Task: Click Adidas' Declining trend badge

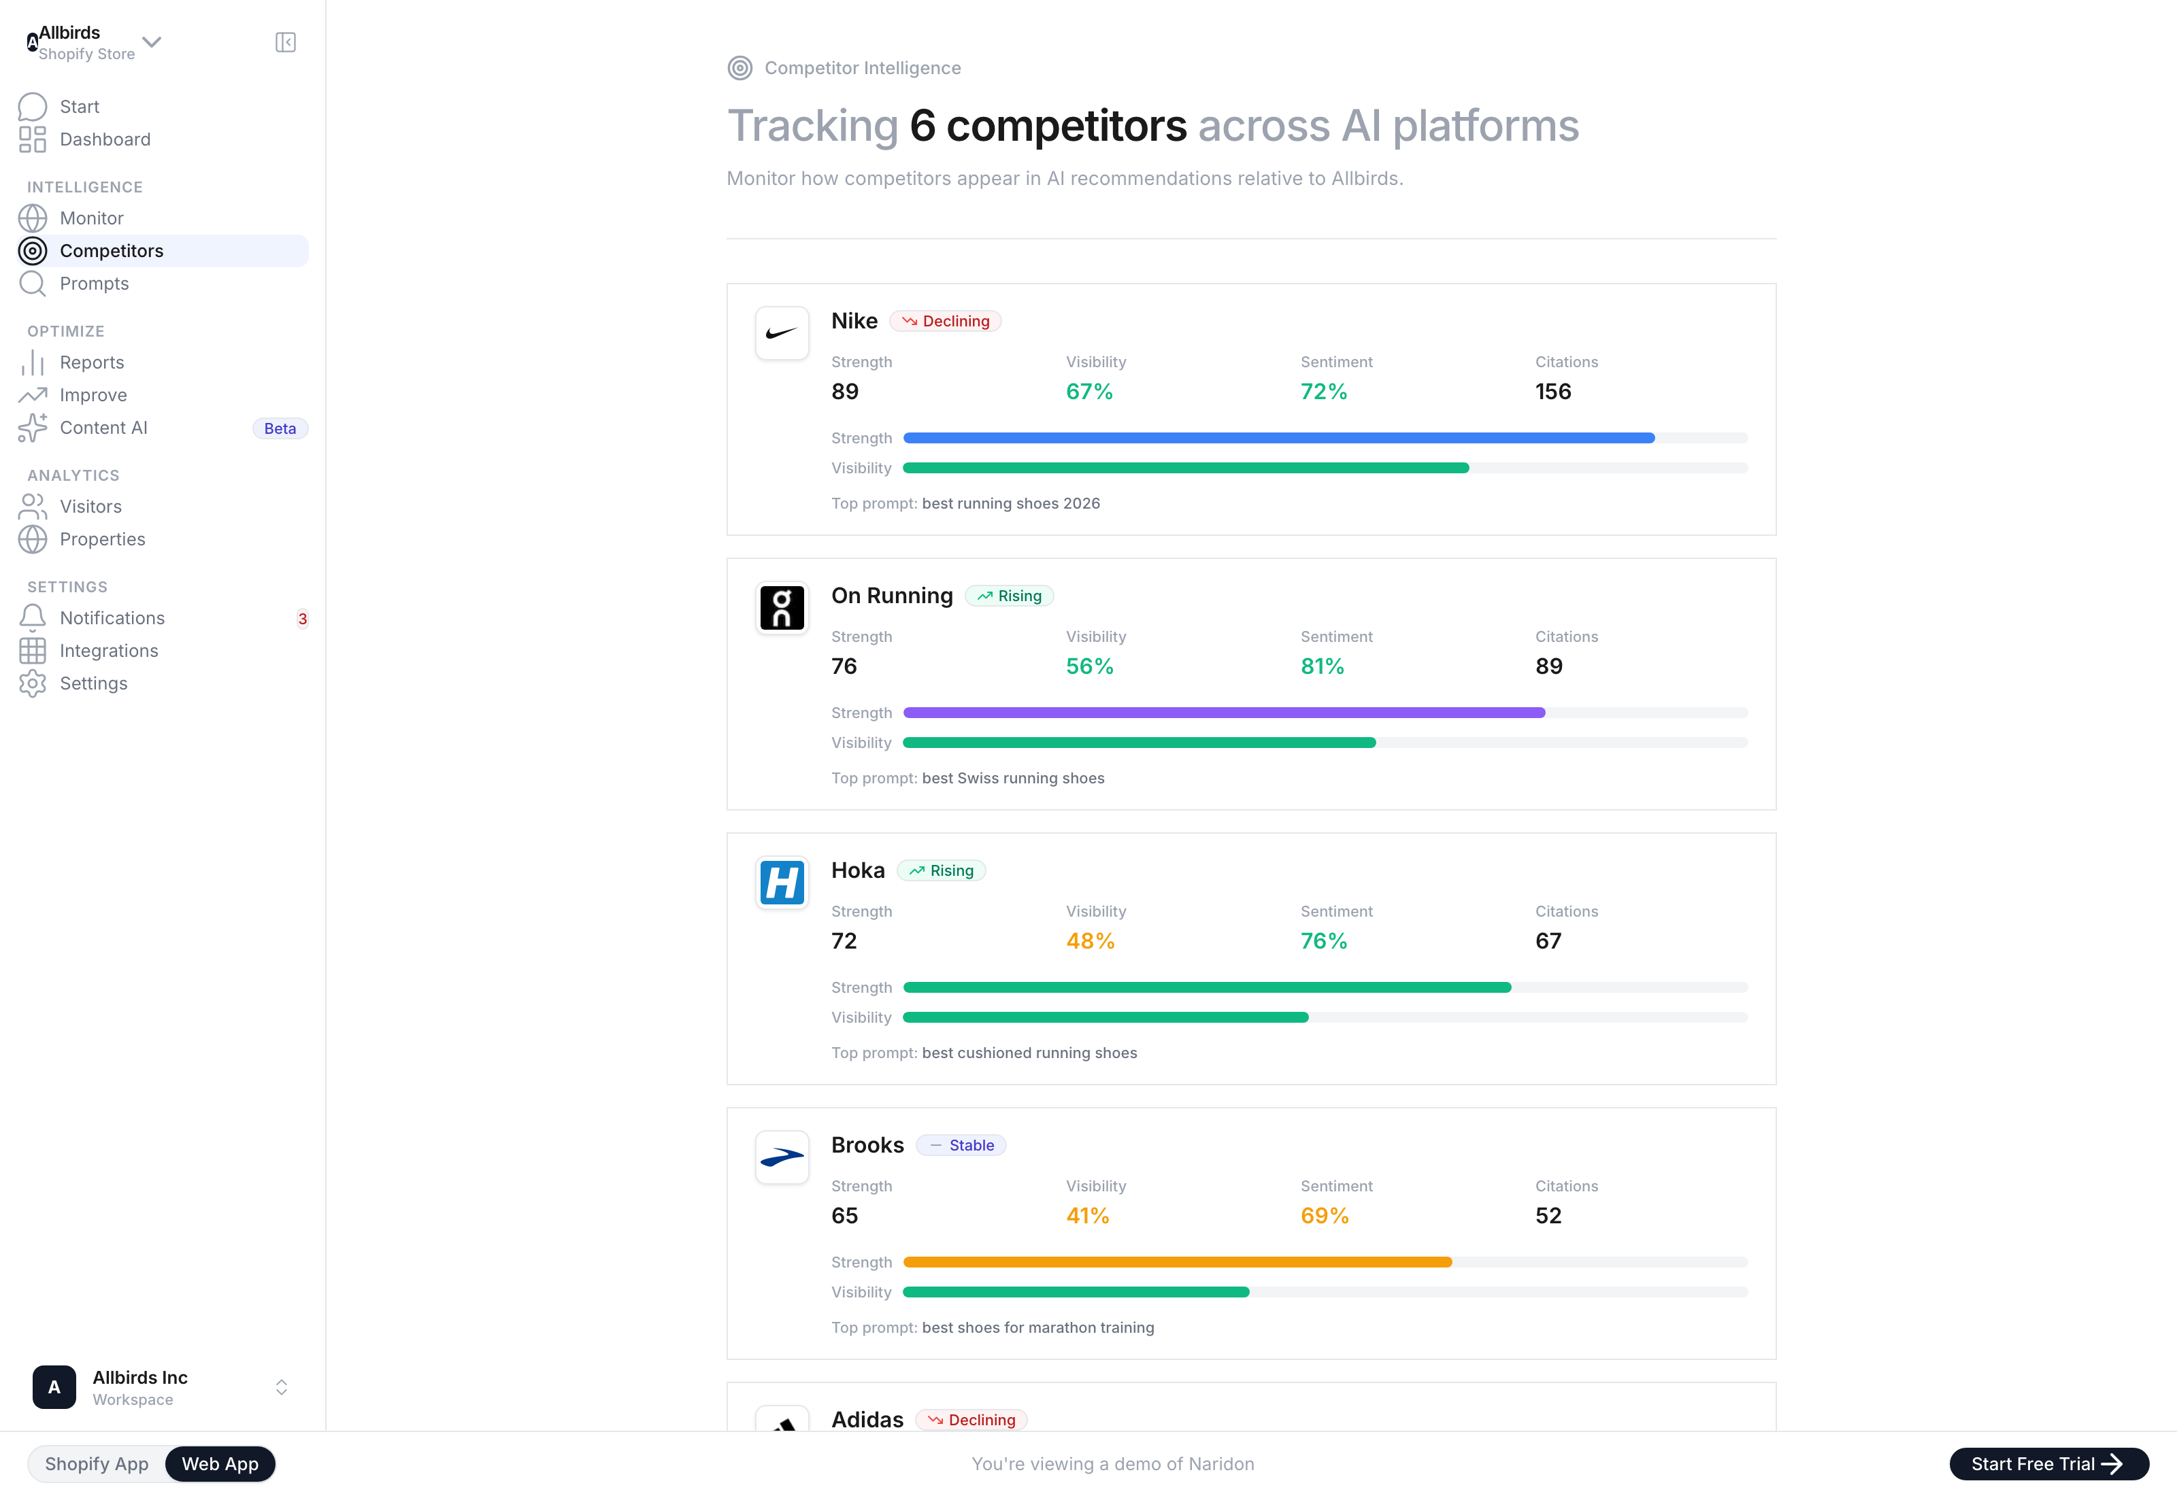Action: 971,1420
